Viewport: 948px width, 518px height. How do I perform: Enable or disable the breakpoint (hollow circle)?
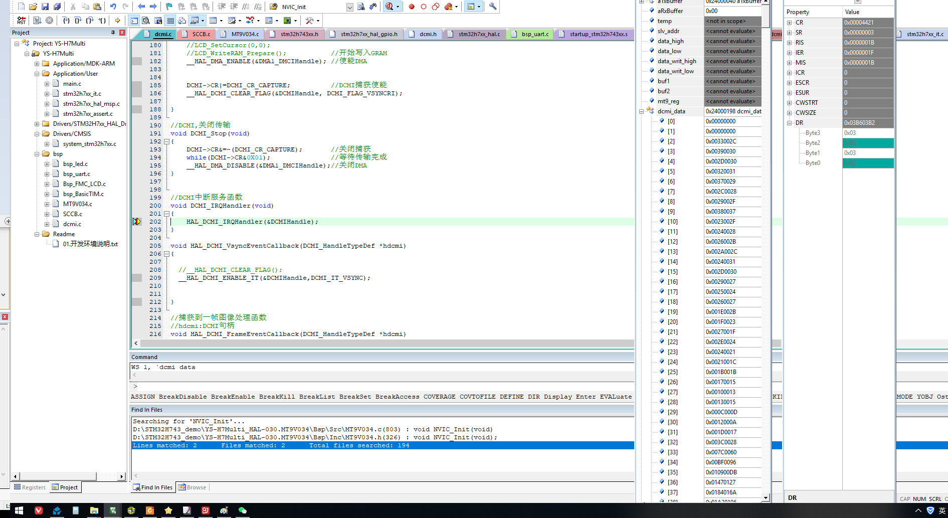pos(424,7)
